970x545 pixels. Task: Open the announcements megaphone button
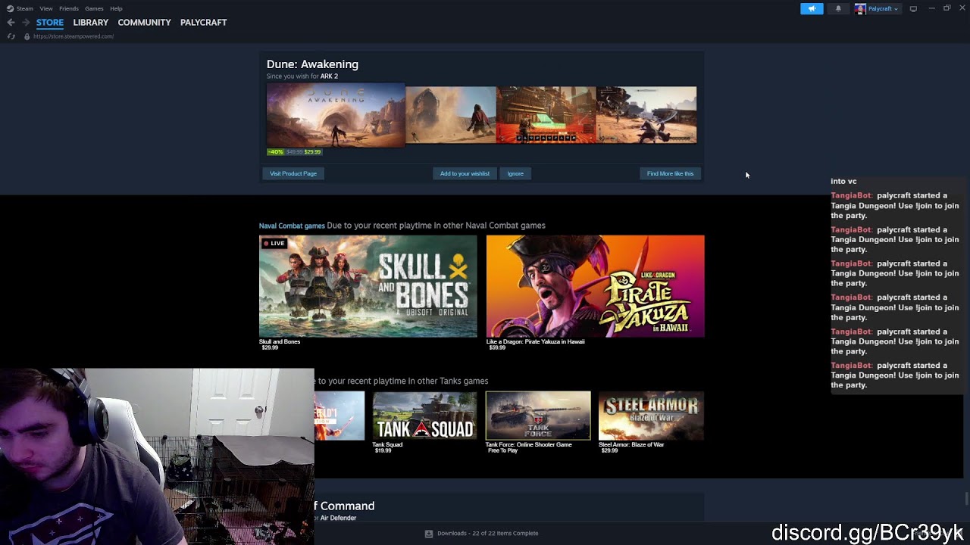[x=812, y=8]
